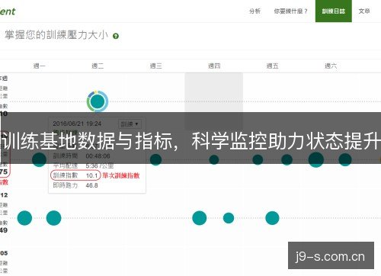Image resolution: width=381 pixels, height=276 pixels.
Task: Click the rightmost teal circle in lowest row
Action: pos(272,218)
